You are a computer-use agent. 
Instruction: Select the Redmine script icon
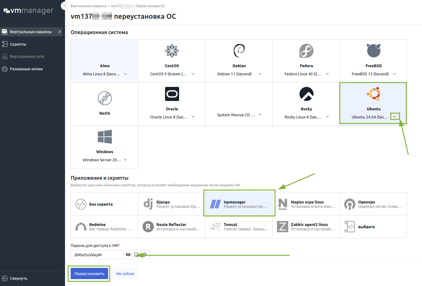[81, 227]
